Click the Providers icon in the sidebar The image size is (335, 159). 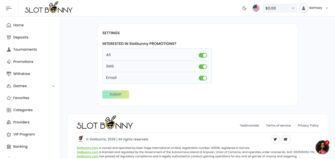[9, 122]
